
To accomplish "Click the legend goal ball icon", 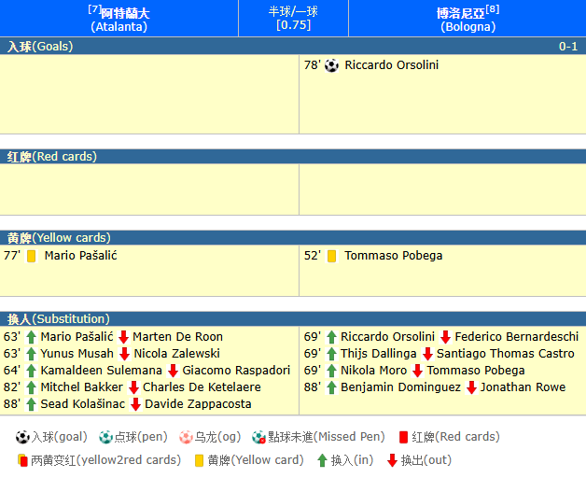I will click(x=22, y=437).
